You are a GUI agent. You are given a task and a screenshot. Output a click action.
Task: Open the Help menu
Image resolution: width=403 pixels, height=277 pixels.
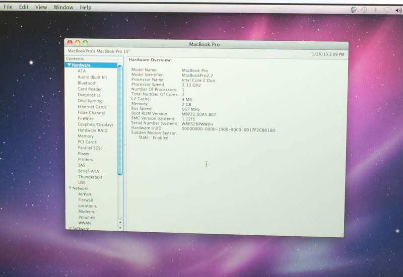(x=85, y=8)
